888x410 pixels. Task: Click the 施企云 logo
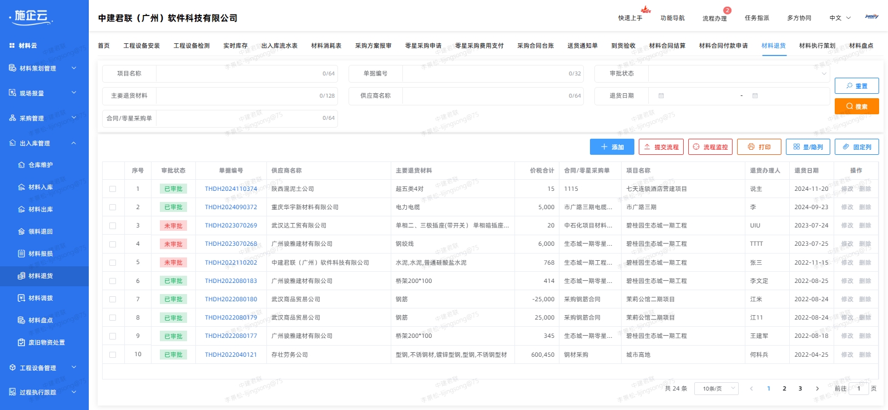(x=31, y=17)
